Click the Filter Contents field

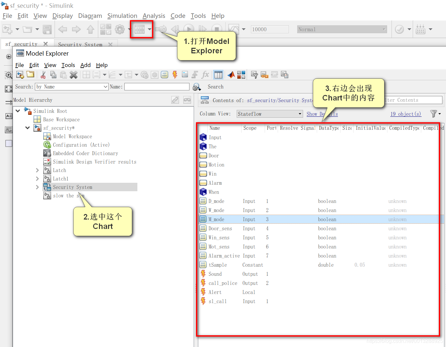click(x=413, y=100)
